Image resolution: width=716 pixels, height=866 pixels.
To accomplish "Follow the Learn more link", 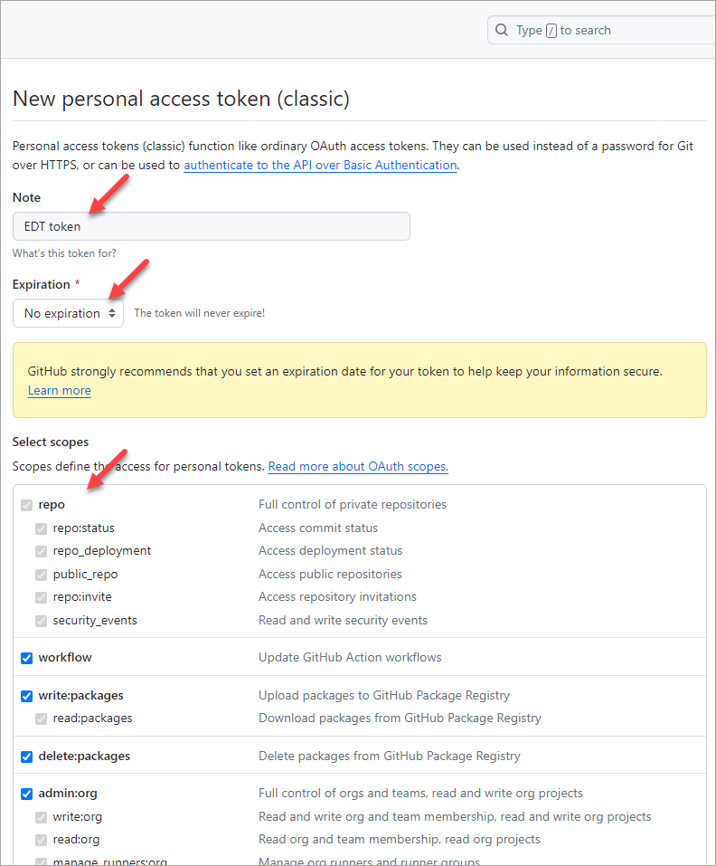I will coord(60,391).
